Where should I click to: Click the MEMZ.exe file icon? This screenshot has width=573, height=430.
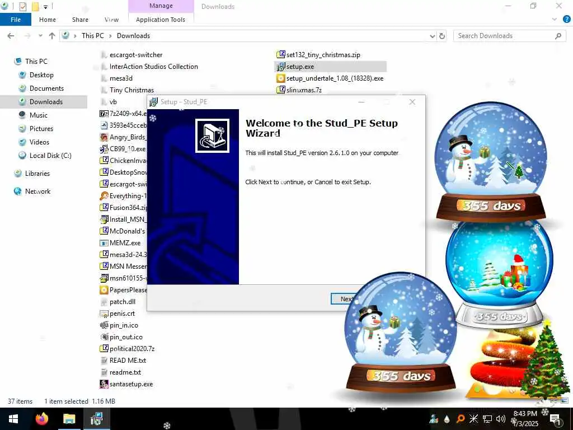(104, 243)
